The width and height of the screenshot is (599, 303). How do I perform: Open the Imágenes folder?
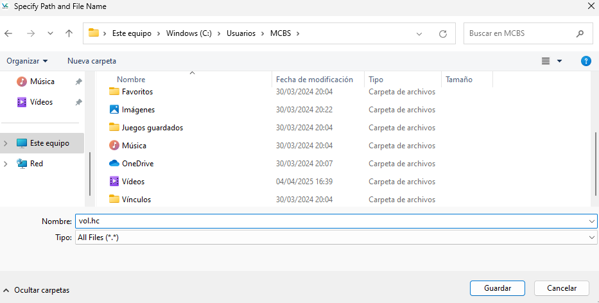point(137,110)
